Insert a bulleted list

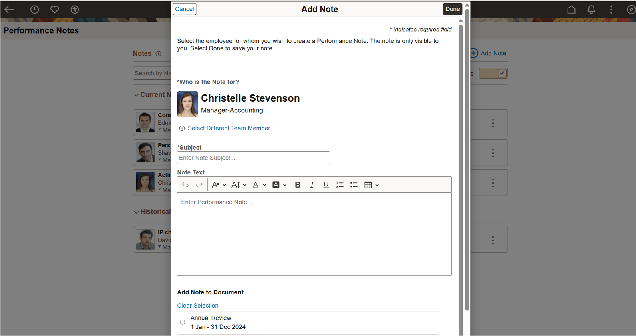[354, 185]
